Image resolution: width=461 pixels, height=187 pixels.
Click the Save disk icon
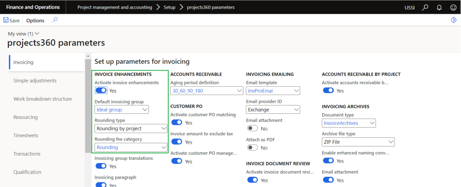tap(6, 20)
